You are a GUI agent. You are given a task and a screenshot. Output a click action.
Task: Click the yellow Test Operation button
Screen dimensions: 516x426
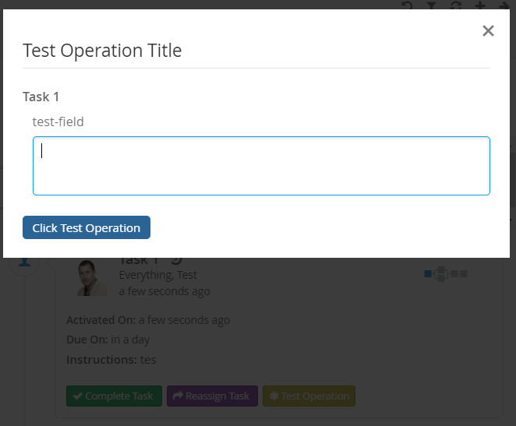pos(309,396)
